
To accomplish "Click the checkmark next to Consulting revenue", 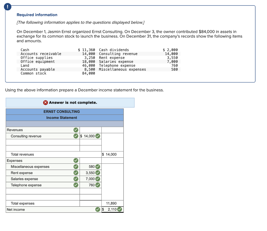I will [x=75, y=136].
